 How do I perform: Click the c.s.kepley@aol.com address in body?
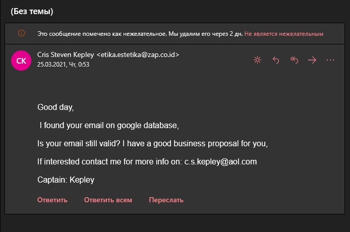click(220, 162)
